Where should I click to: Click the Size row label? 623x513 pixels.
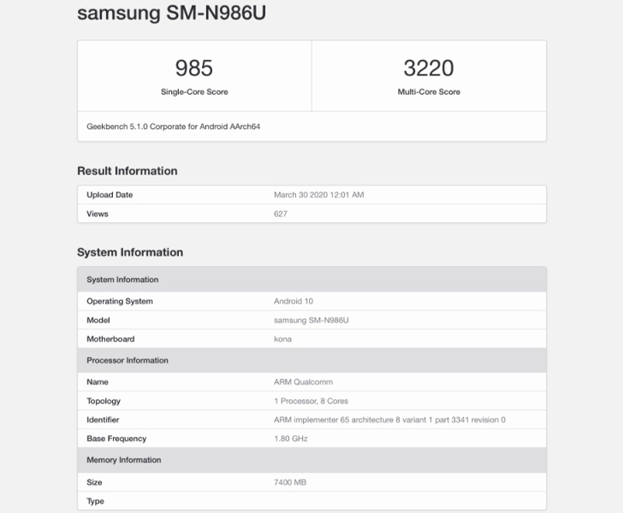click(94, 482)
